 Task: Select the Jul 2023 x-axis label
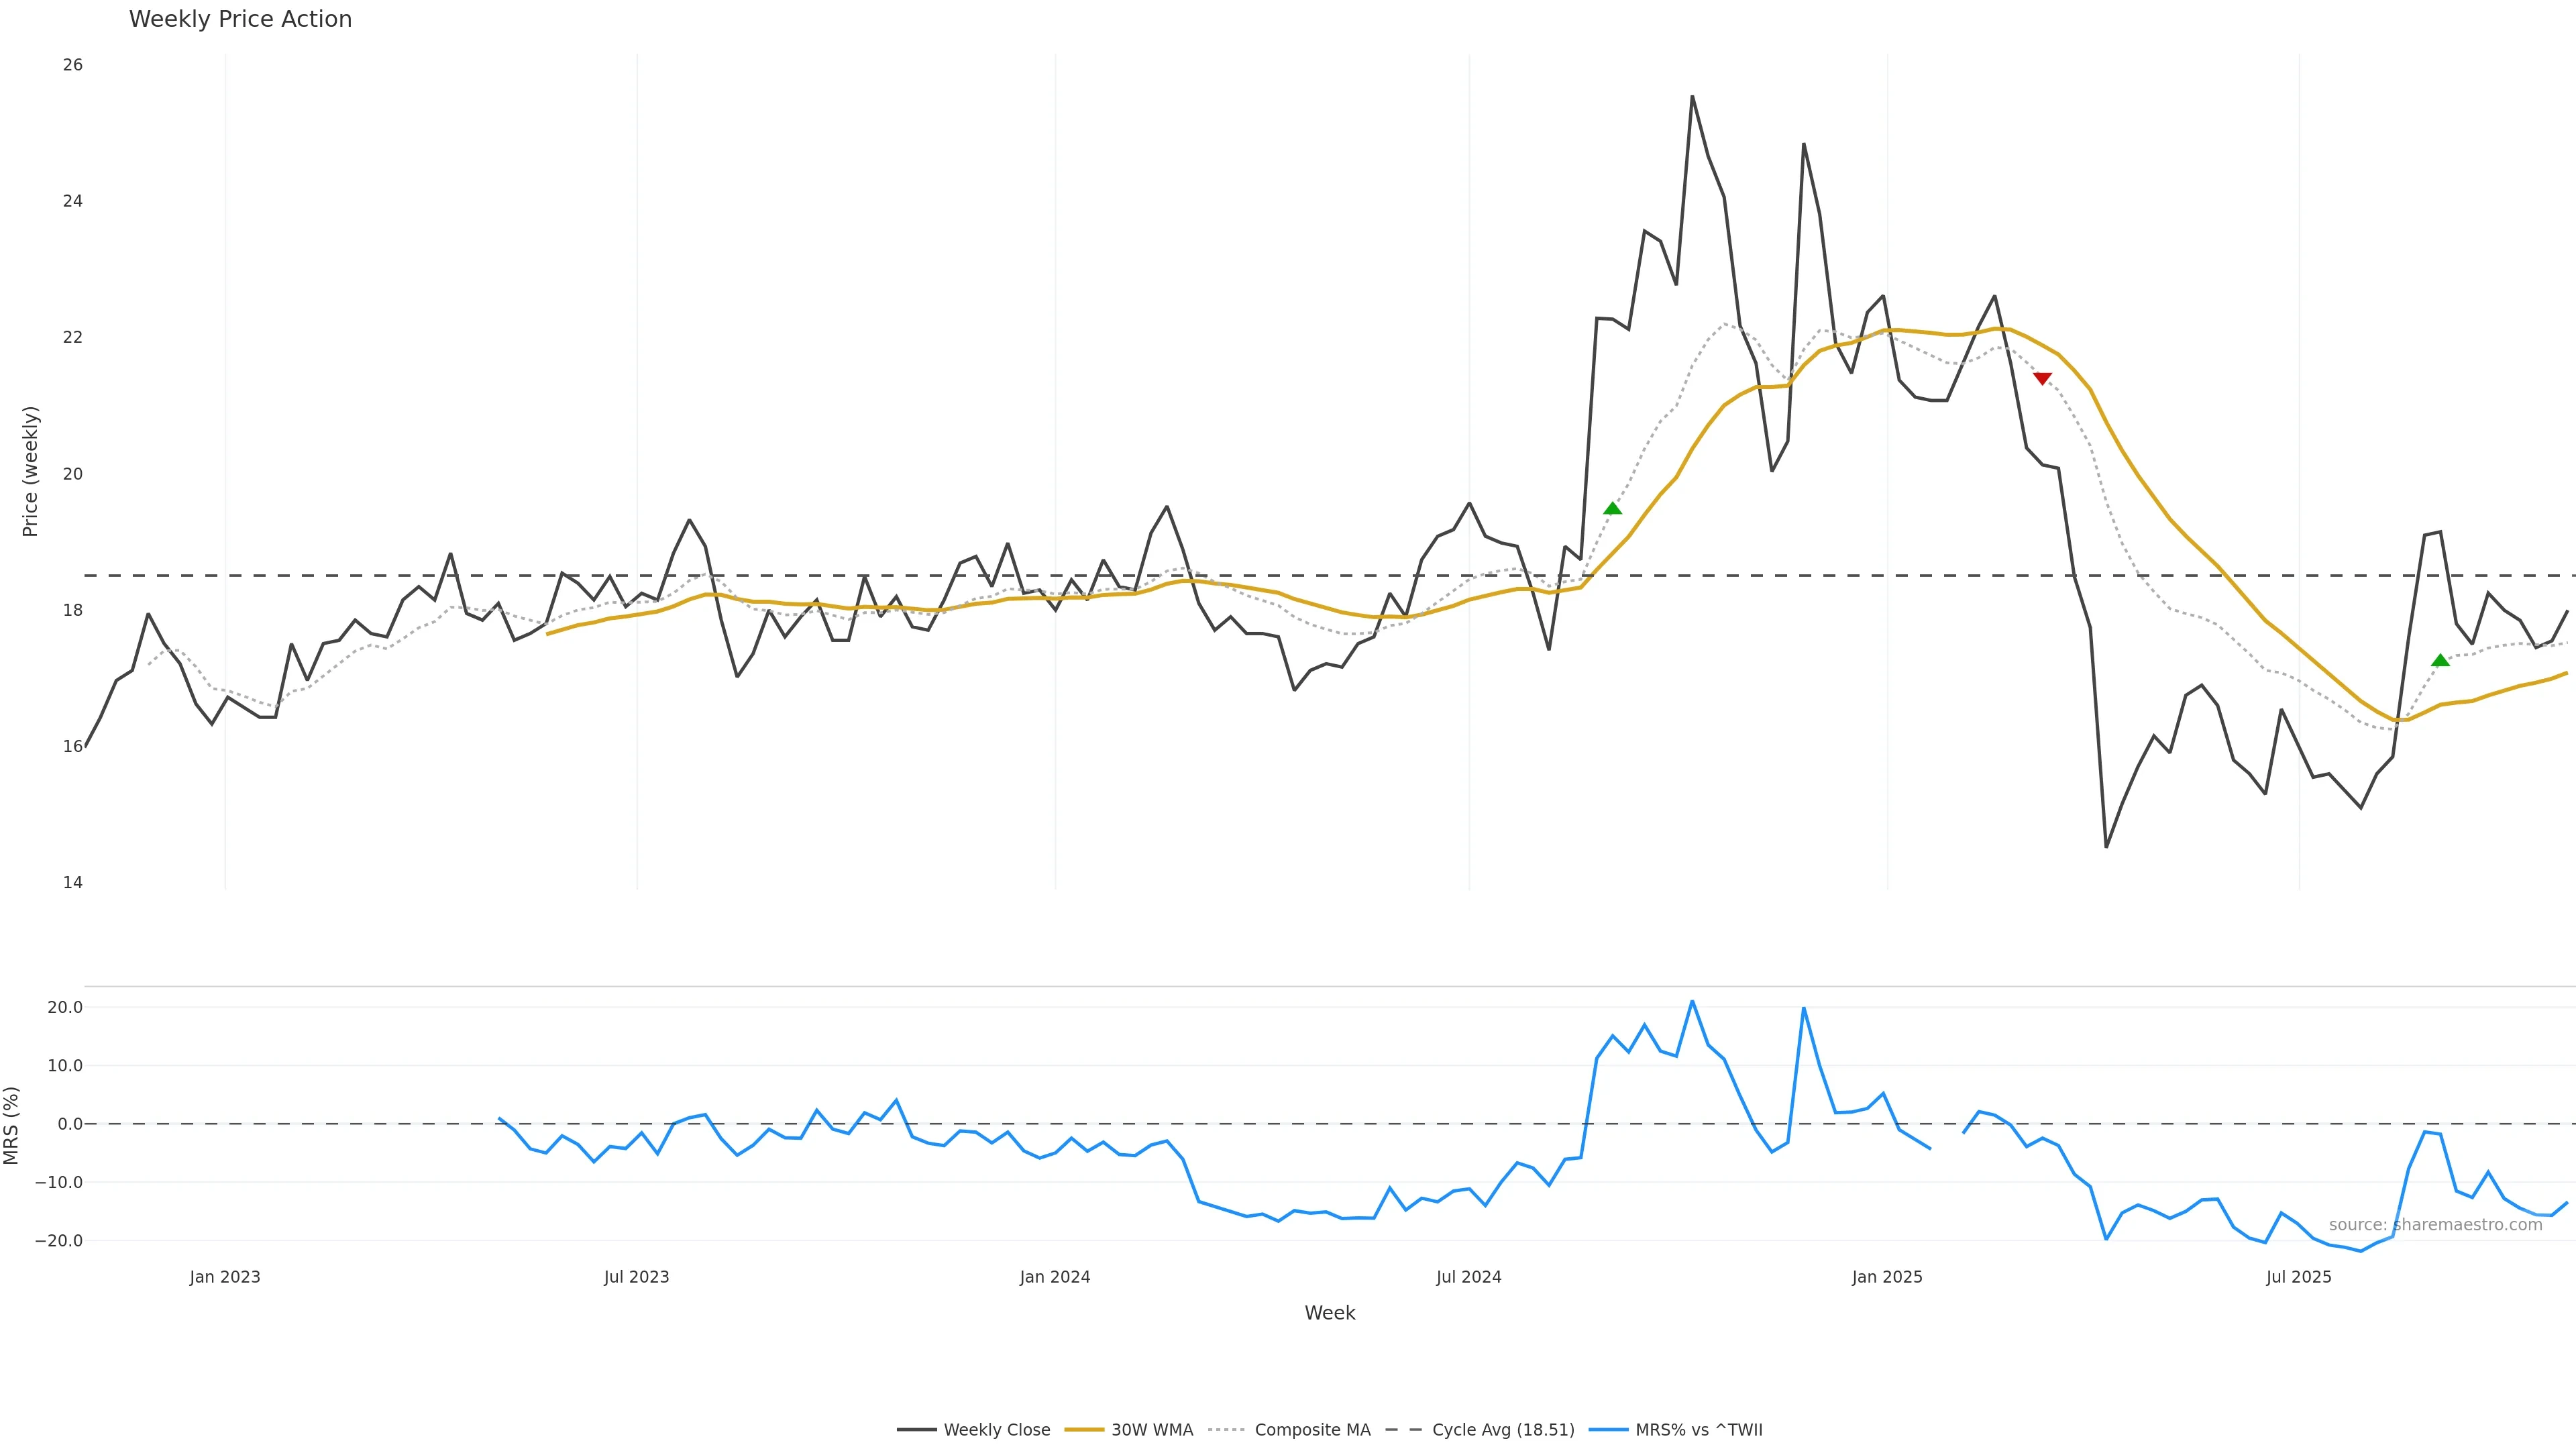tap(636, 1277)
